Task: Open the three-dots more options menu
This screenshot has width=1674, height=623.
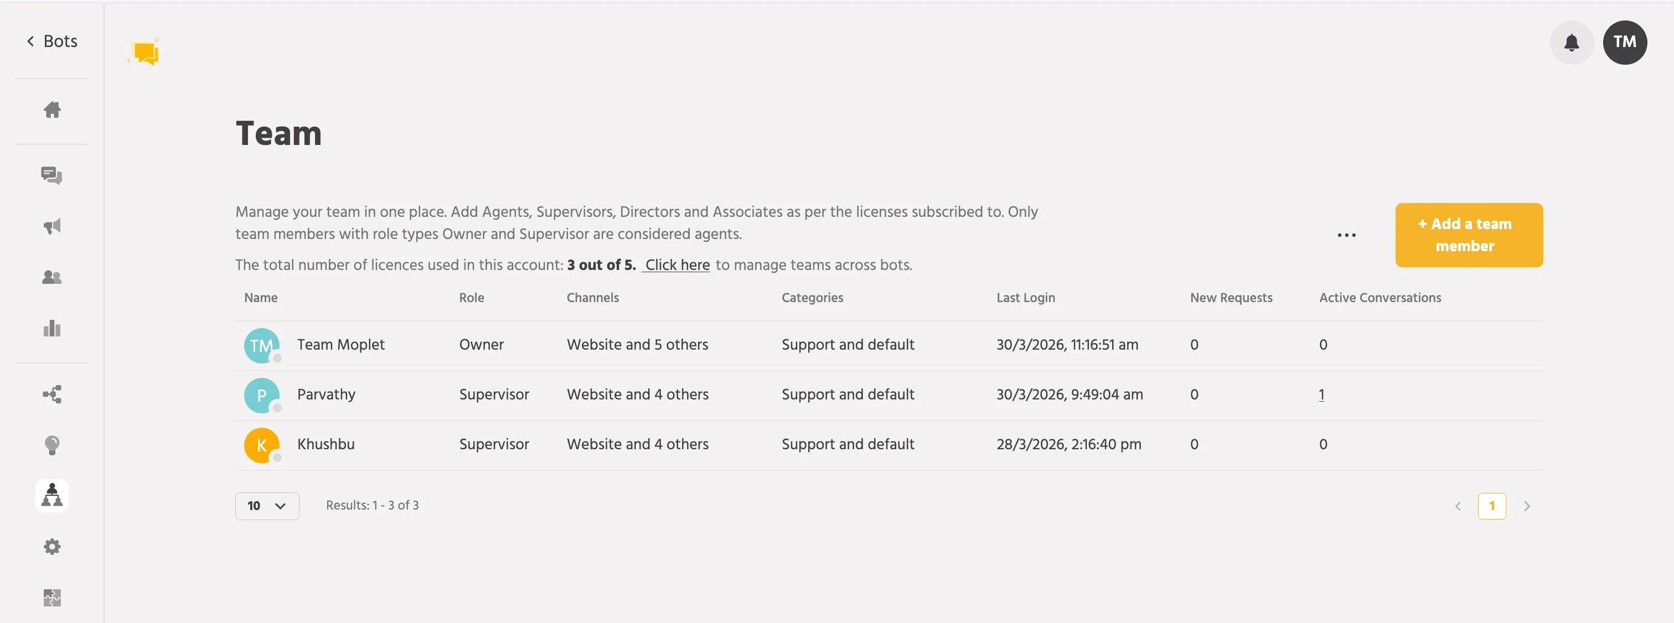Action: coord(1346,235)
